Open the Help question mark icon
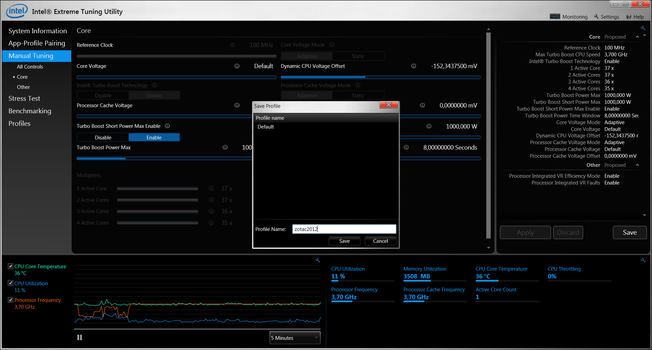Image resolution: width=652 pixels, height=350 pixels. [x=629, y=17]
